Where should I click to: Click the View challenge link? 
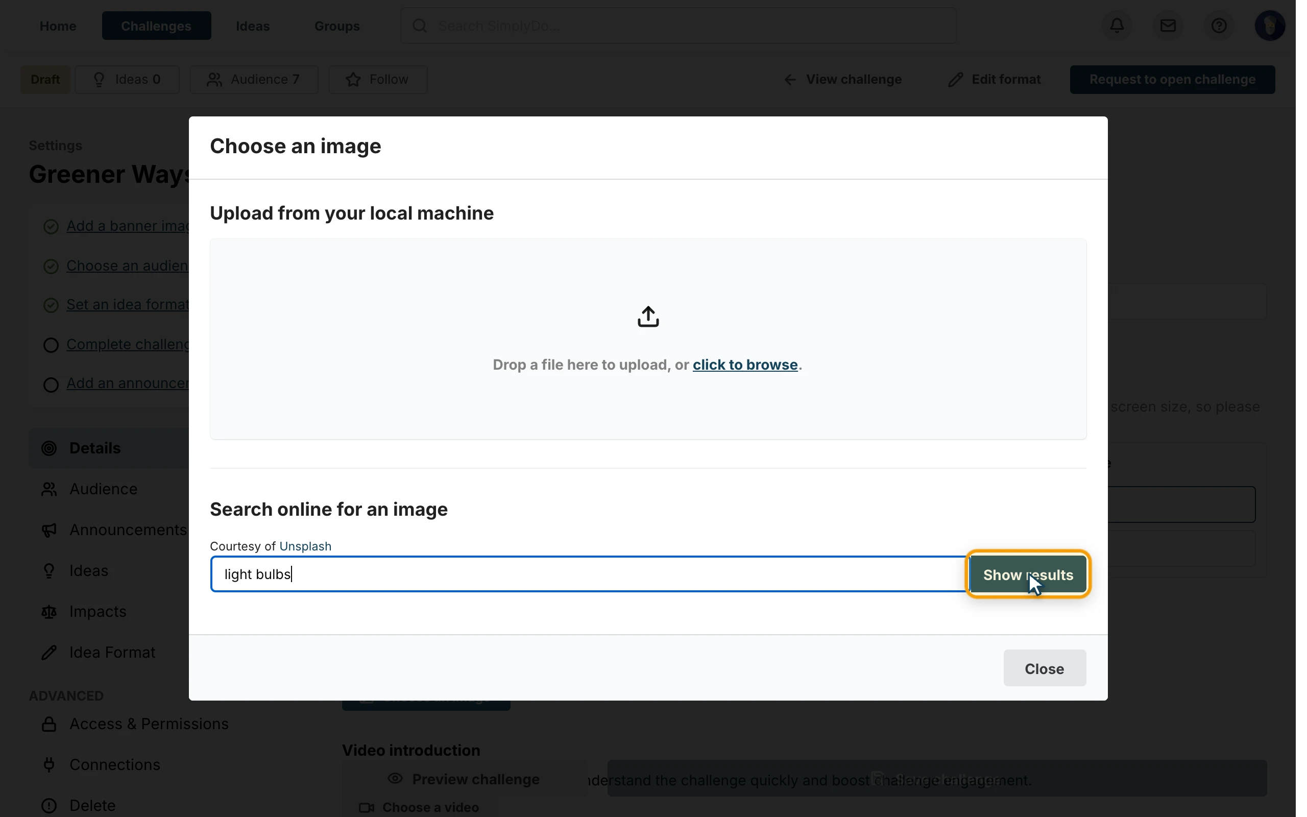842,80
